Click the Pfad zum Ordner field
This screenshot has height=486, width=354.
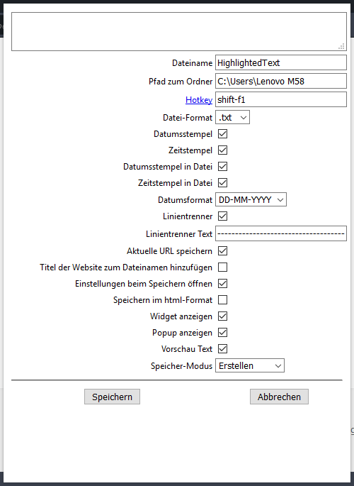[281, 81]
